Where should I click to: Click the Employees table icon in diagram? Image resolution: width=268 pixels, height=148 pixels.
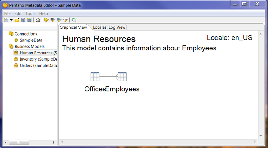point(122,77)
